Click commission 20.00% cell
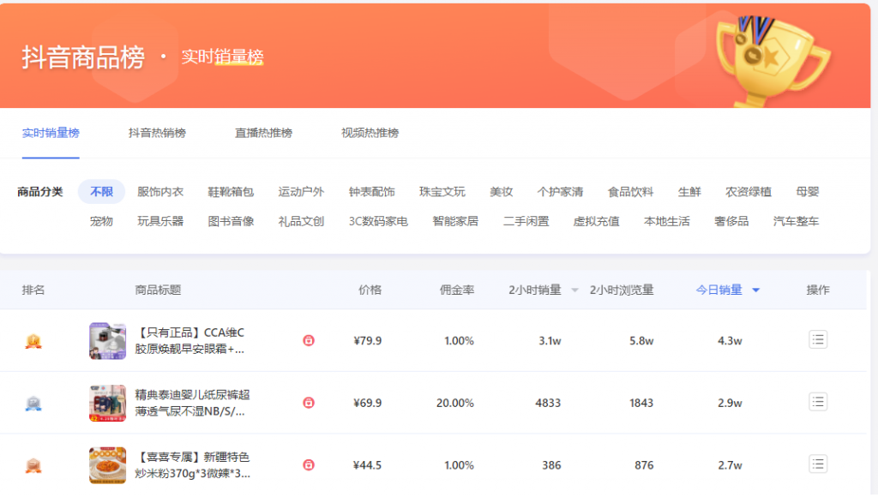 (x=454, y=403)
